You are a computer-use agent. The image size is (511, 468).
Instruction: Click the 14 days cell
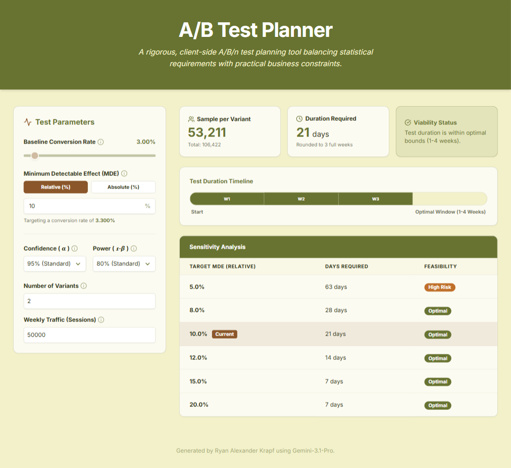[x=335, y=358]
